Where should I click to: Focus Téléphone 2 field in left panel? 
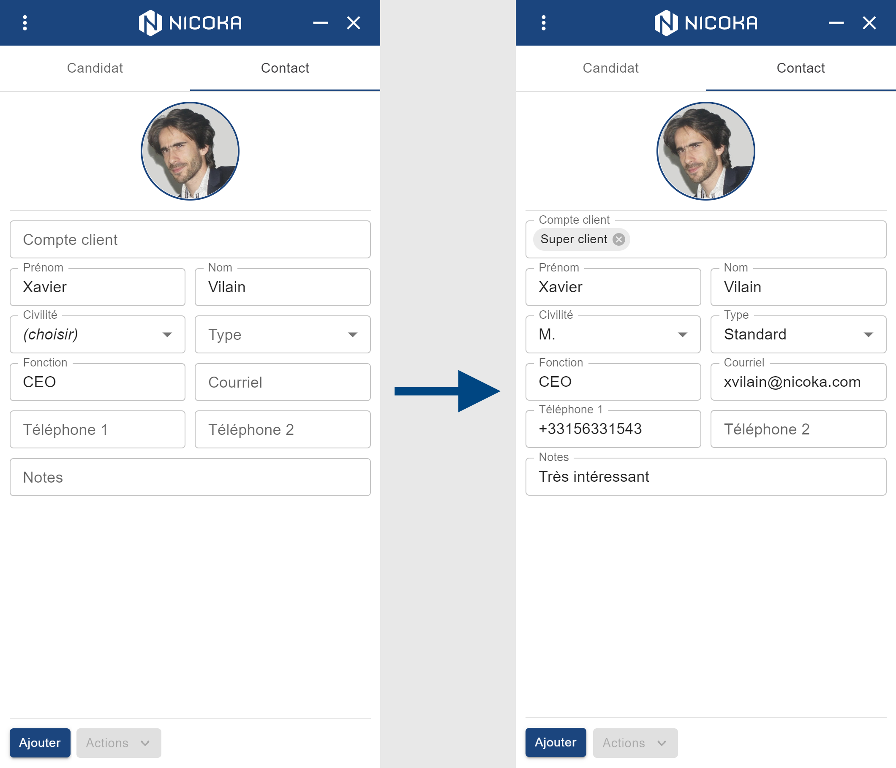point(283,429)
